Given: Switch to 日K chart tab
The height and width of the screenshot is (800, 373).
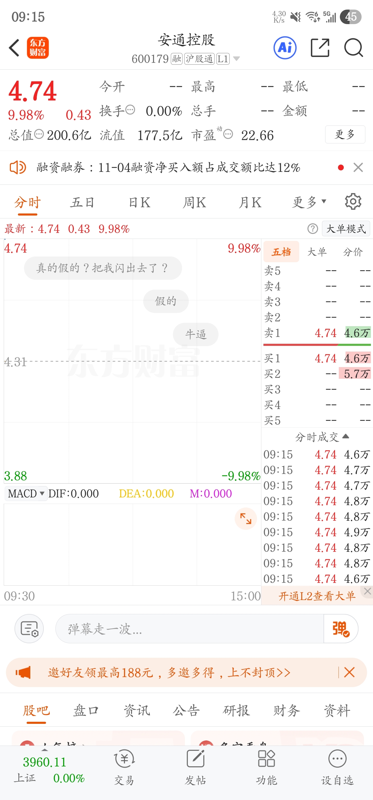Looking at the screenshot, I should (x=139, y=203).
